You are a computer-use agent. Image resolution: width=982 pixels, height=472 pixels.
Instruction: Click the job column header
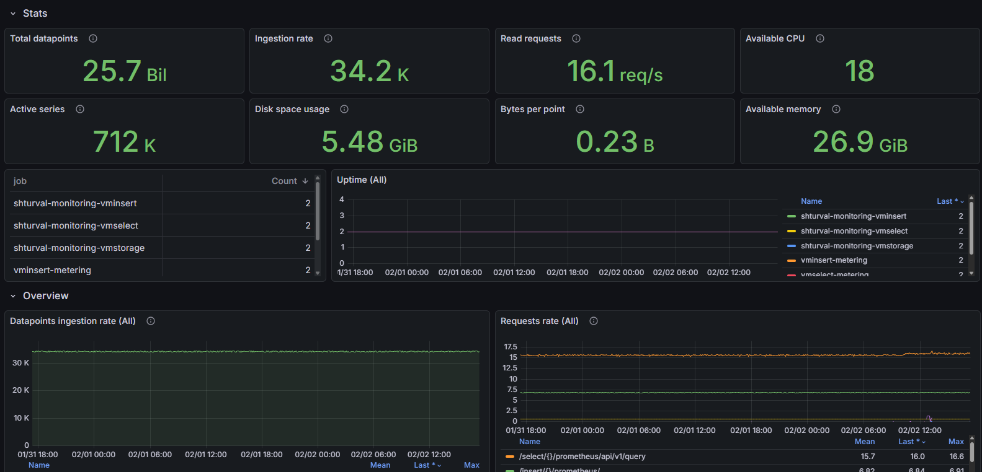(x=20, y=181)
